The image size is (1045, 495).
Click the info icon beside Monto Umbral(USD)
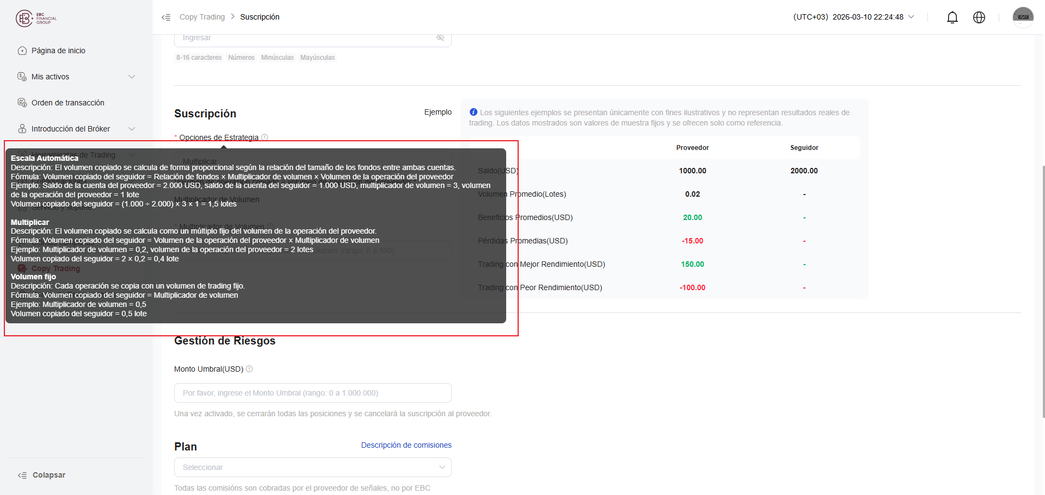coord(249,369)
